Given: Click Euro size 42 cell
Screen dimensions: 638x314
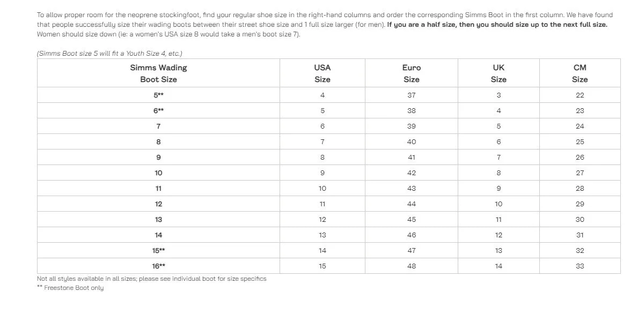Looking at the screenshot, I should (412, 173).
